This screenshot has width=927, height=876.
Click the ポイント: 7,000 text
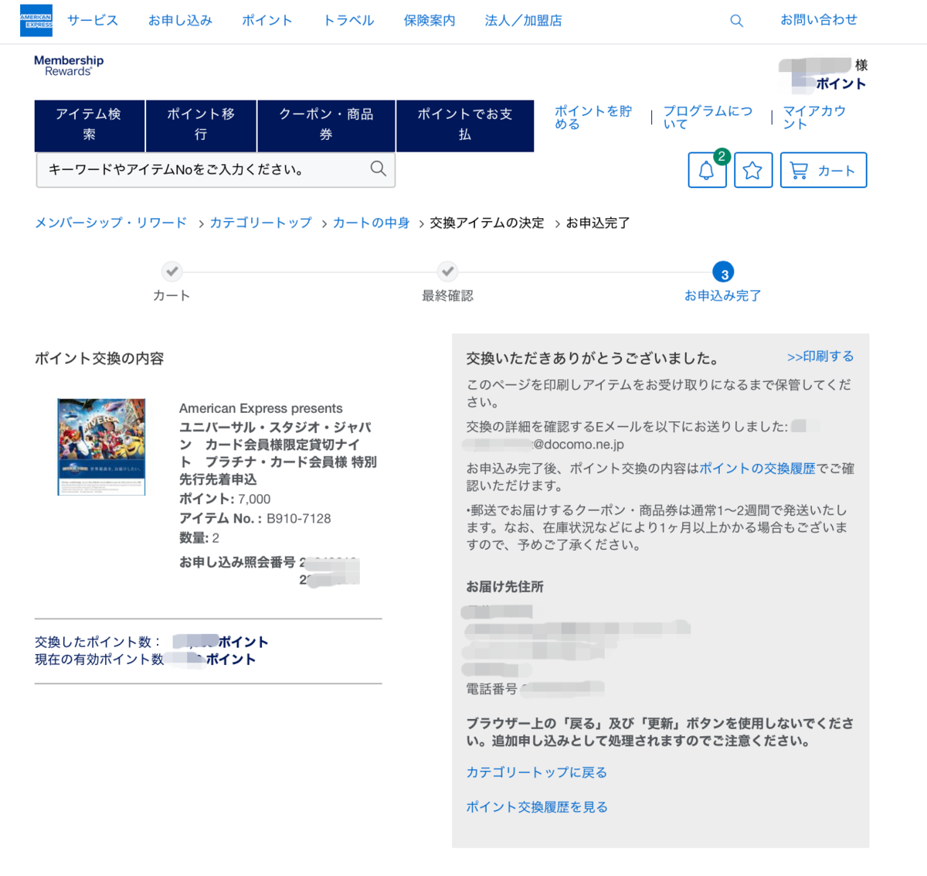point(225,499)
